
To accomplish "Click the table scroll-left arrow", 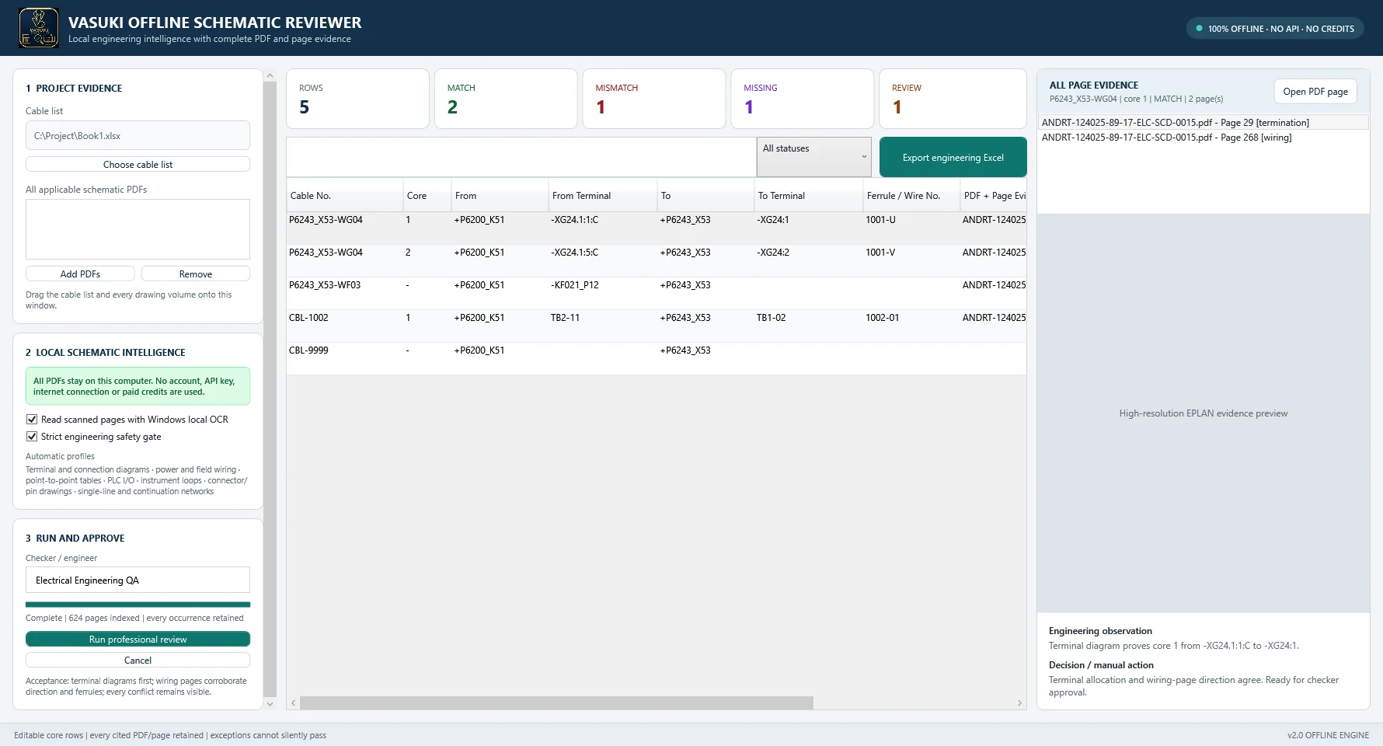I will pos(293,702).
